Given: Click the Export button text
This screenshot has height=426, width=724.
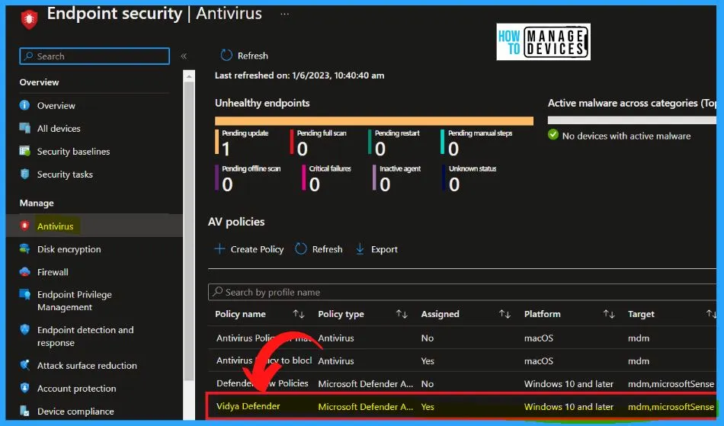Looking at the screenshot, I should (384, 249).
